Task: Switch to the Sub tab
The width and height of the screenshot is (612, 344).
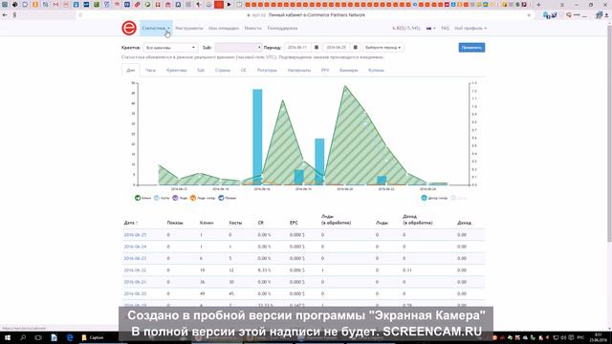Action: [201, 70]
